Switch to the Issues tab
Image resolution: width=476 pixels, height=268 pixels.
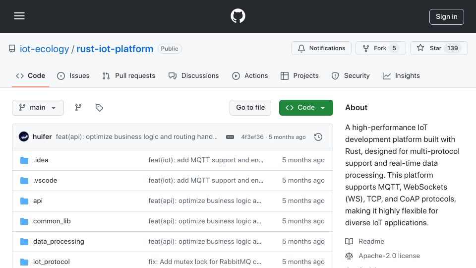[73, 75]
